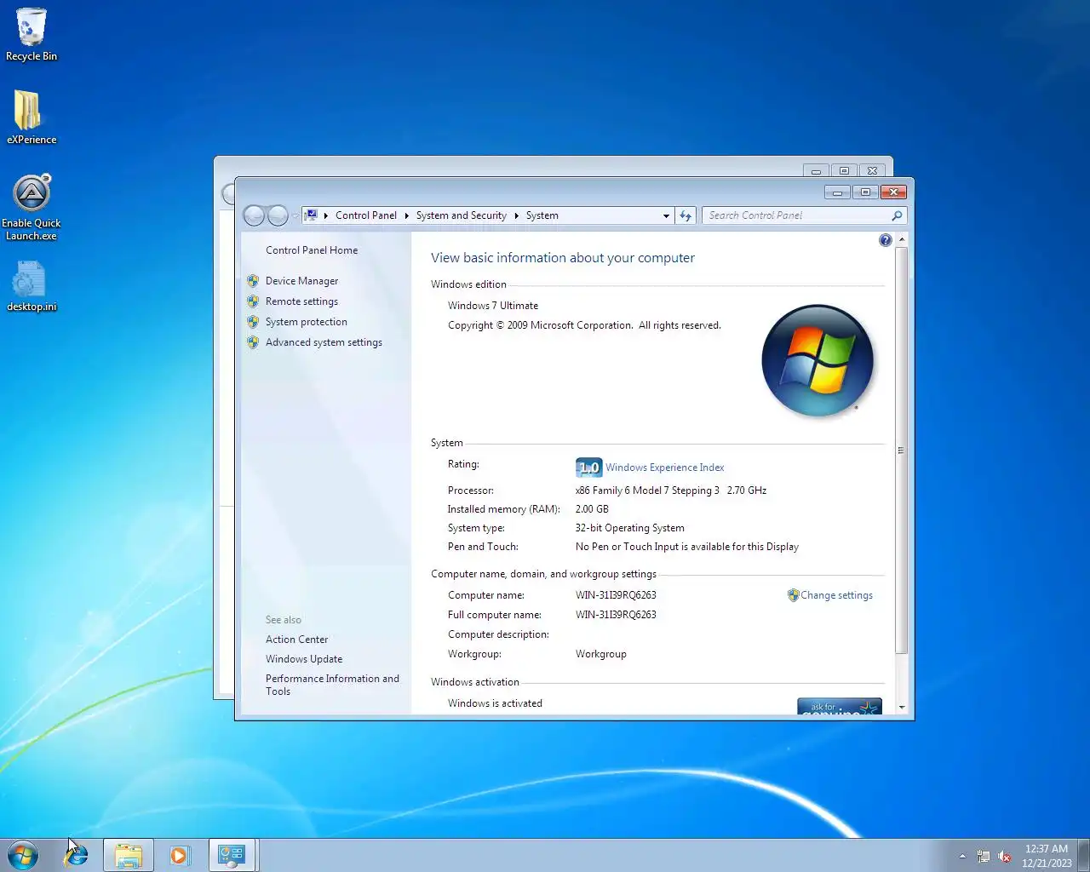Show hidden tray icons arrow
This screenshot has height=872, width=1090.
[962, 856]
